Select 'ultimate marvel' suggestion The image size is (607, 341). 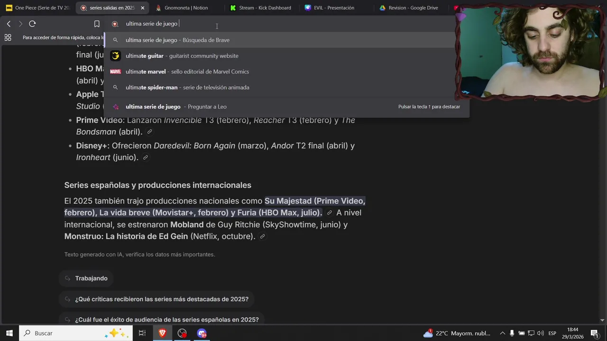pyautogui.click(x=286, y=72)
